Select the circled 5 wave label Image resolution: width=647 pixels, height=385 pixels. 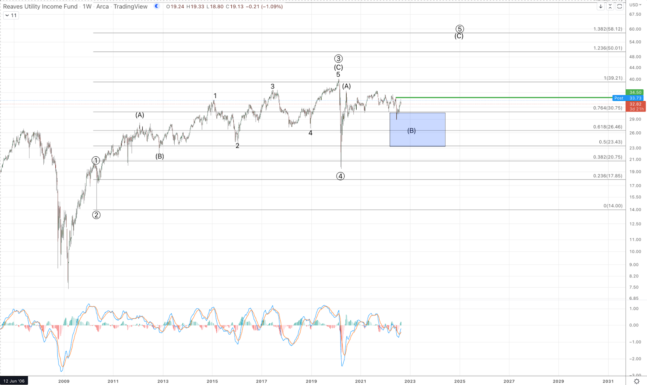[459, 29]
